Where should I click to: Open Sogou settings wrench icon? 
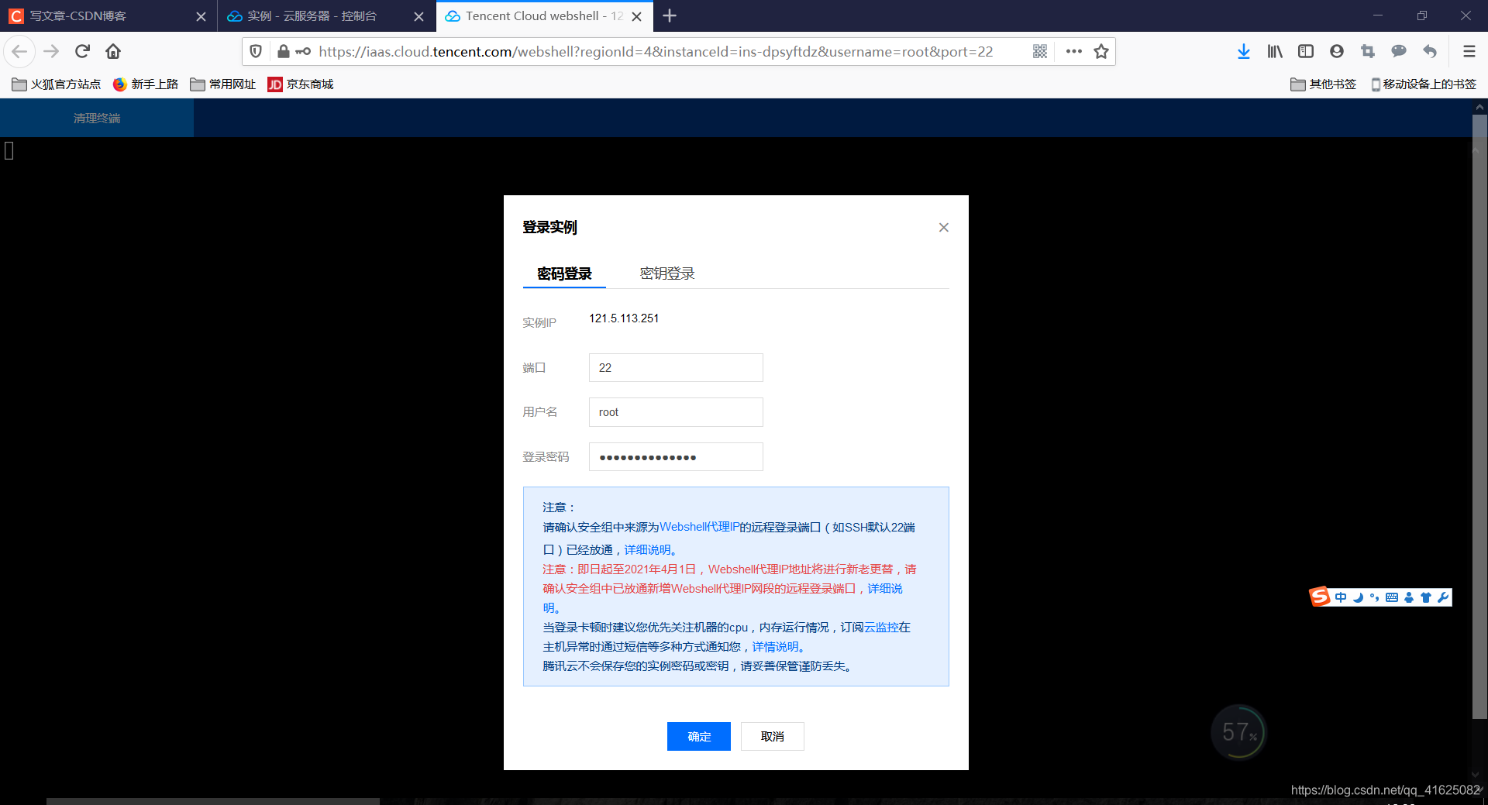1442,597
